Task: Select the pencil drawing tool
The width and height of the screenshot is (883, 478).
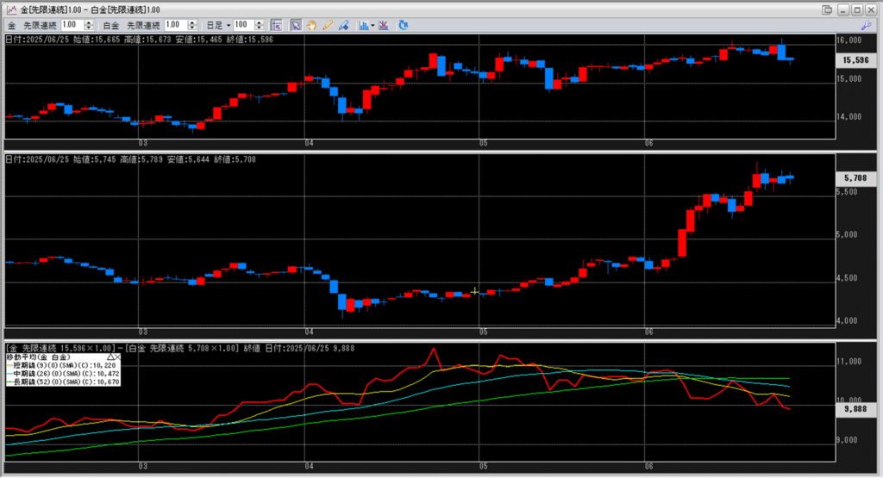Action: [328, 25]
